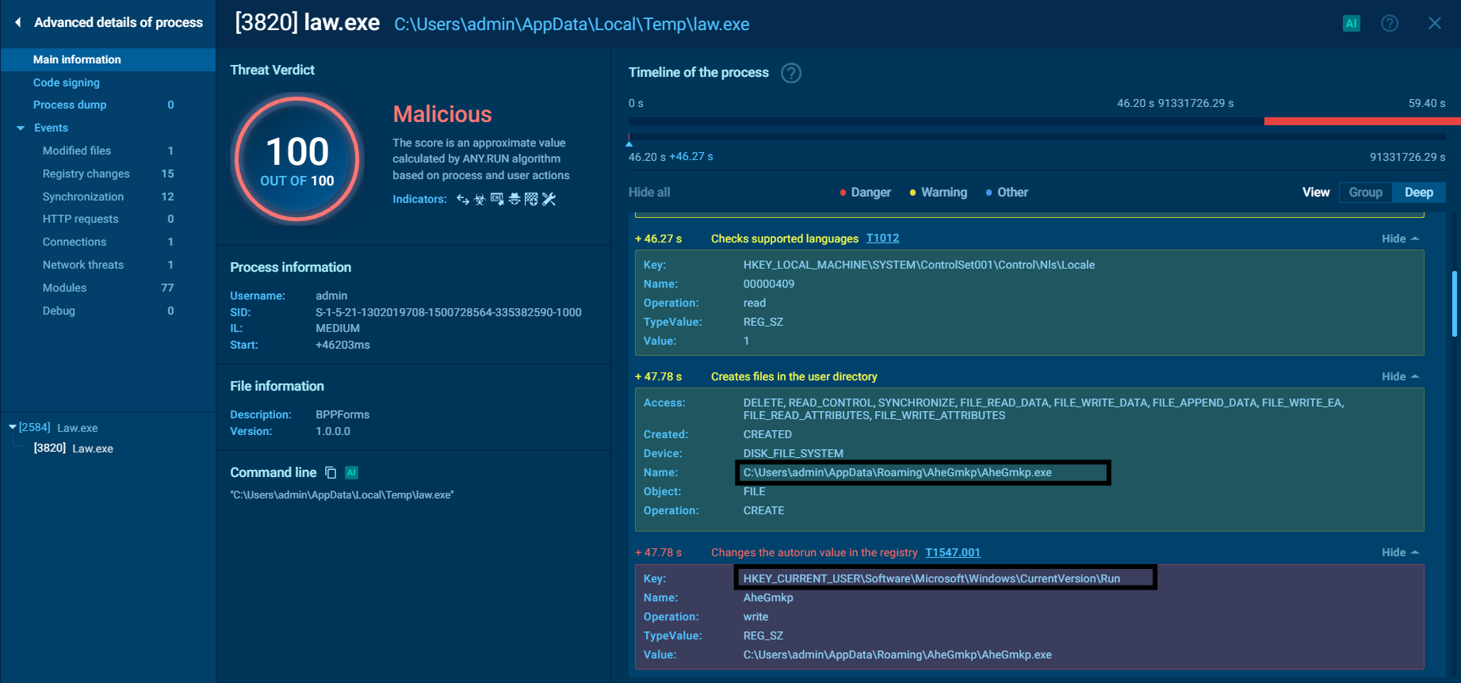Image resolution: width=1461 pixels, height=683 pixels.
Task: Click the Username value admin
Action: tap(331, 296)
